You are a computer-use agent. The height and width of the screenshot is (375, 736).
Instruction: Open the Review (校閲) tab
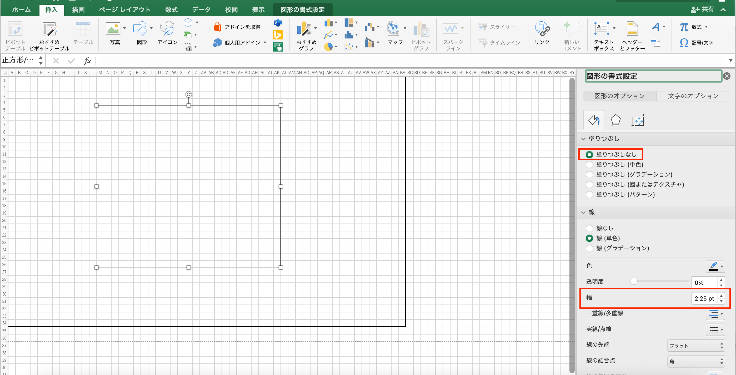click(x=231, y=10)
